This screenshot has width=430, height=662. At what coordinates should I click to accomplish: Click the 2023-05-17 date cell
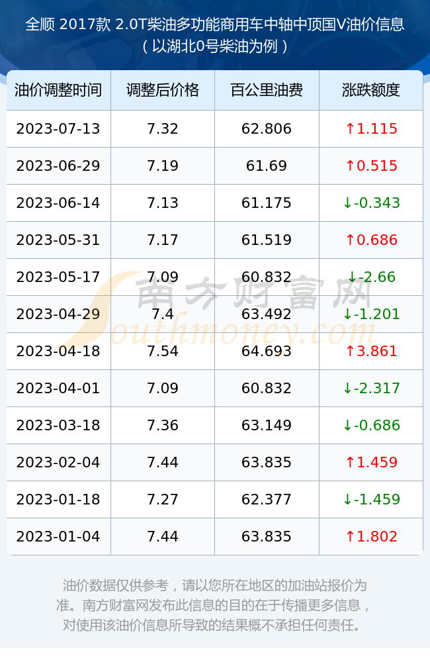click(x=59, y=277)
